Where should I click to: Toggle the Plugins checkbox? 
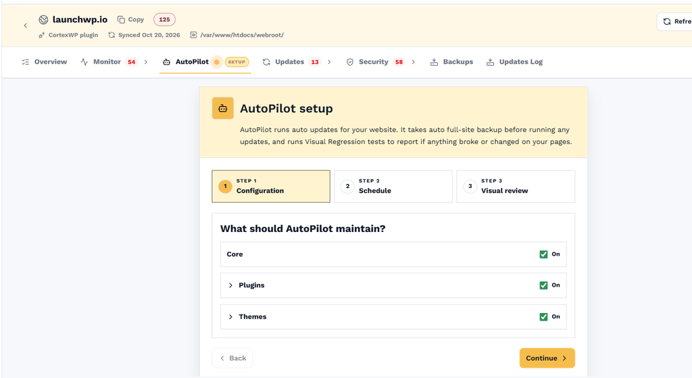click(543, 285)
